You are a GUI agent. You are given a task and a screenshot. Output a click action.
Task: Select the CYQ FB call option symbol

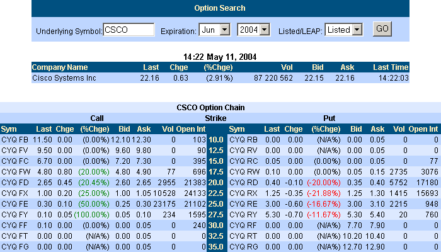(14, 139)
